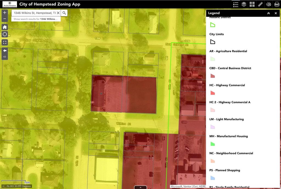Select the Measurement ruler tool
Viewport: 281px width, 189px height.
[260, 4]
